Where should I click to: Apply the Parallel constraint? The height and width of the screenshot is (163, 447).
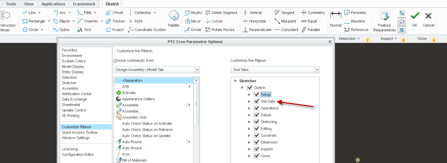[310, 30]
